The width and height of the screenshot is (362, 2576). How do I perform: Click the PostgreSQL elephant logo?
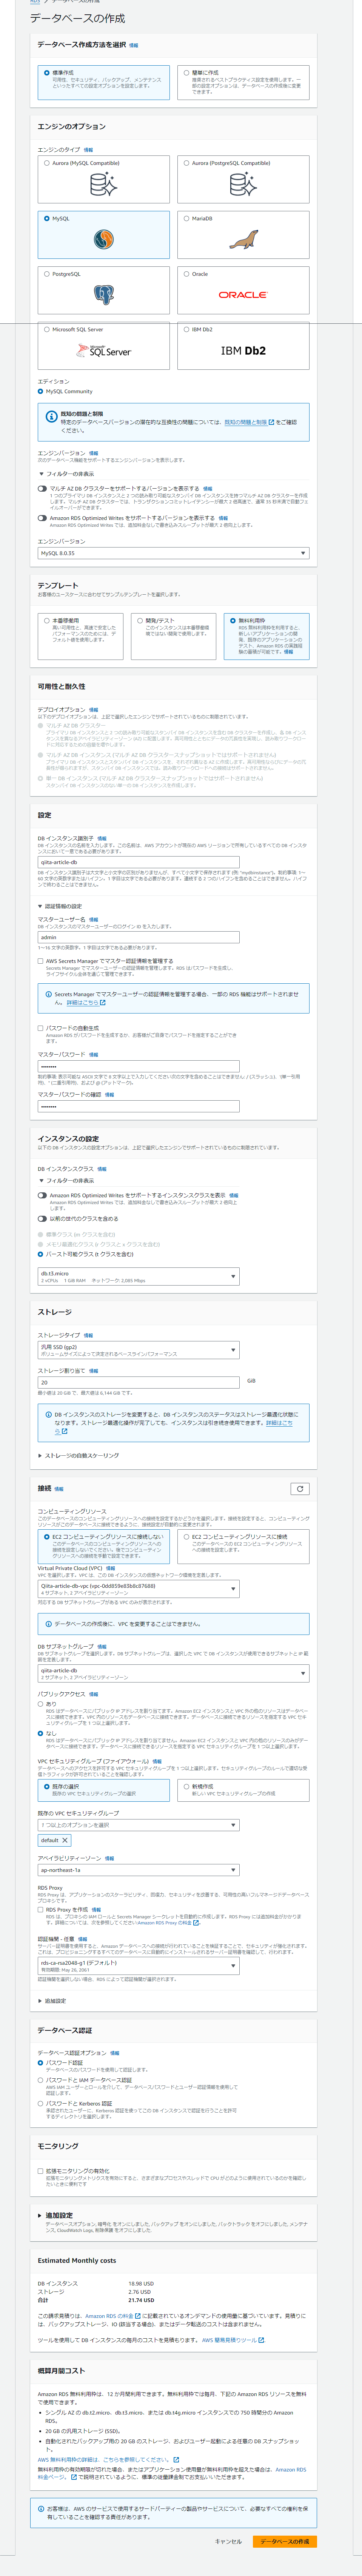(x=104, y=295)
